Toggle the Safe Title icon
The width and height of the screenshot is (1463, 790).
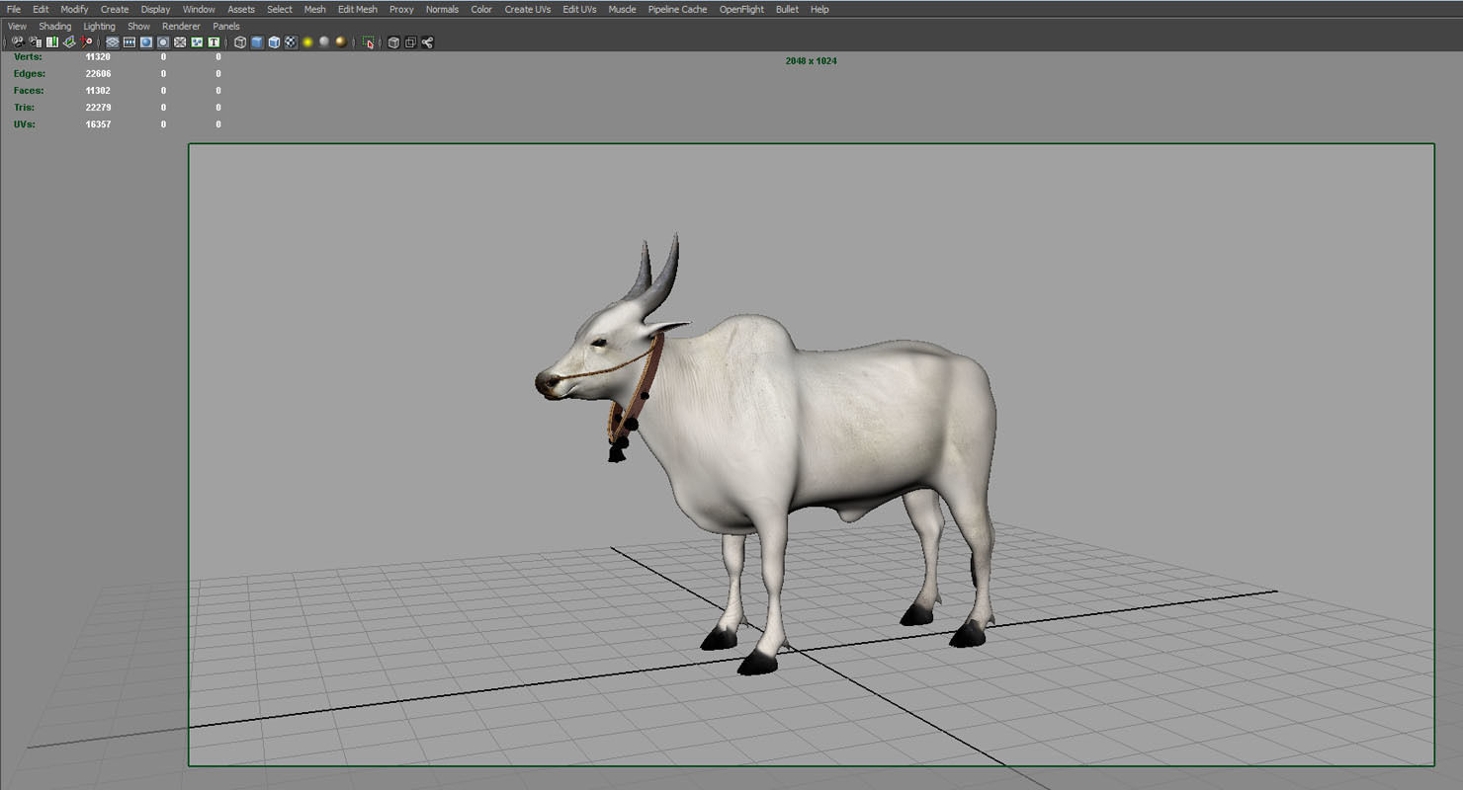[x=214, y=42]
